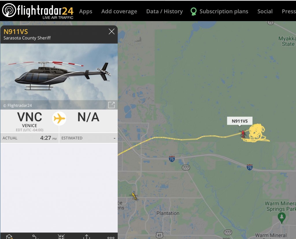Click the Warm Mineral Springs Park marker

pos(282,218)
